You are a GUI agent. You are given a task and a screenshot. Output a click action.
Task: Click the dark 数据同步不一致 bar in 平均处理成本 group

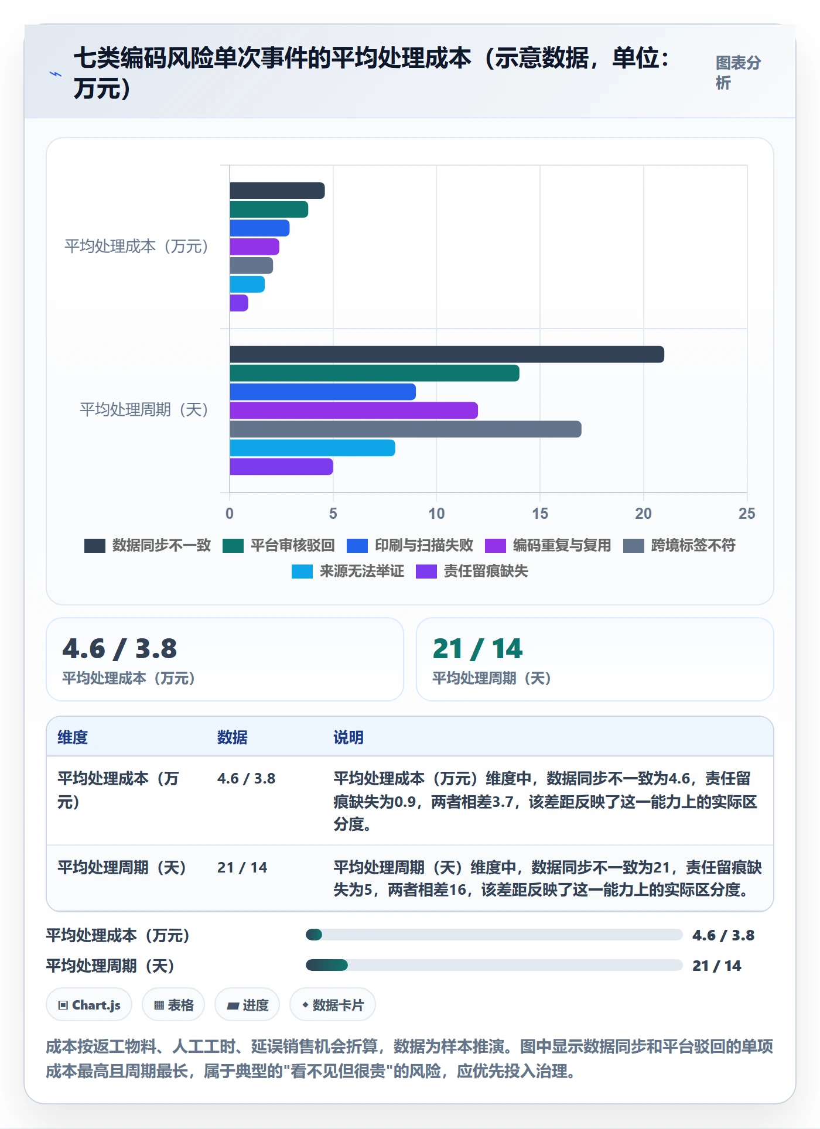(x=277, y=190)
